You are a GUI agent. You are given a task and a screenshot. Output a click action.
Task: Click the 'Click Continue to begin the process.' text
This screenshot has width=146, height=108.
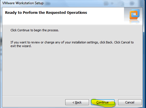click(x=35, y=30)
